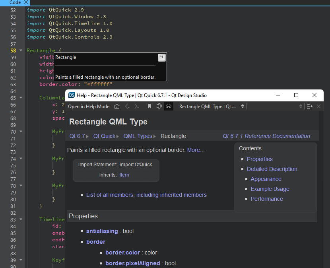Close the help topic with the small x
This screenshot has width=330, height=268.
pyautogui.click(x=319, y=106)
